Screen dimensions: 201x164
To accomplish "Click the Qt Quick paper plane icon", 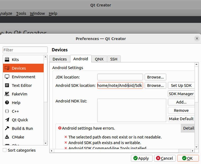I will [x=7, y=120].
